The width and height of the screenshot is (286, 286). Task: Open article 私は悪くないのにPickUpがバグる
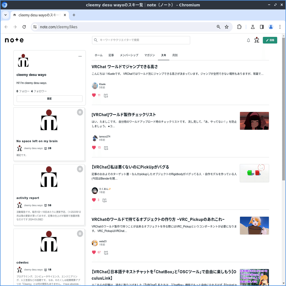click(130, 167)
